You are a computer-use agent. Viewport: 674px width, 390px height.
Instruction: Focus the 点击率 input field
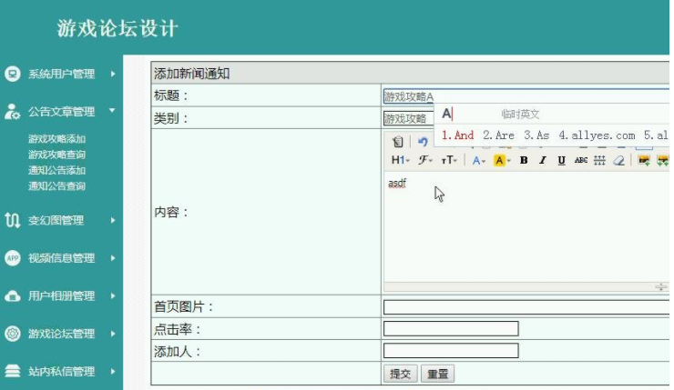tap(451, 329)
